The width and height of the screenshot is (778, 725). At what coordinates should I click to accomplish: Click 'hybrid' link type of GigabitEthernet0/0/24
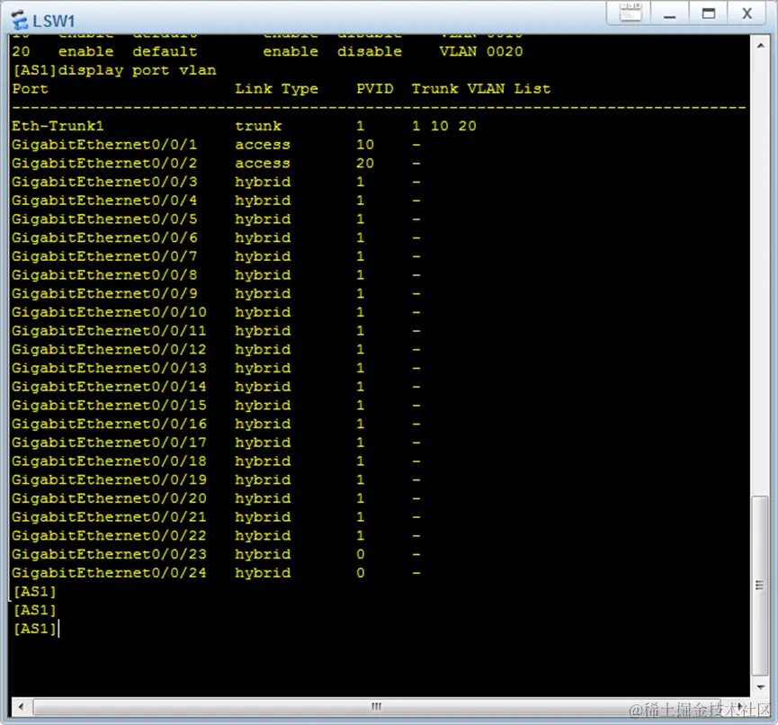click(x=263, y=573)
